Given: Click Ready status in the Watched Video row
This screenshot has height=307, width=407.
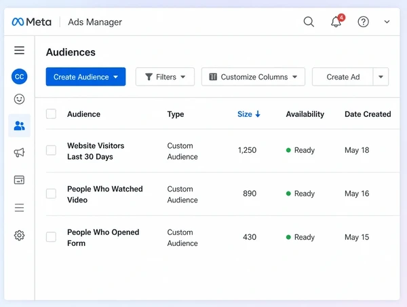Looking at the screenshot, I should [x=301, y=194].
